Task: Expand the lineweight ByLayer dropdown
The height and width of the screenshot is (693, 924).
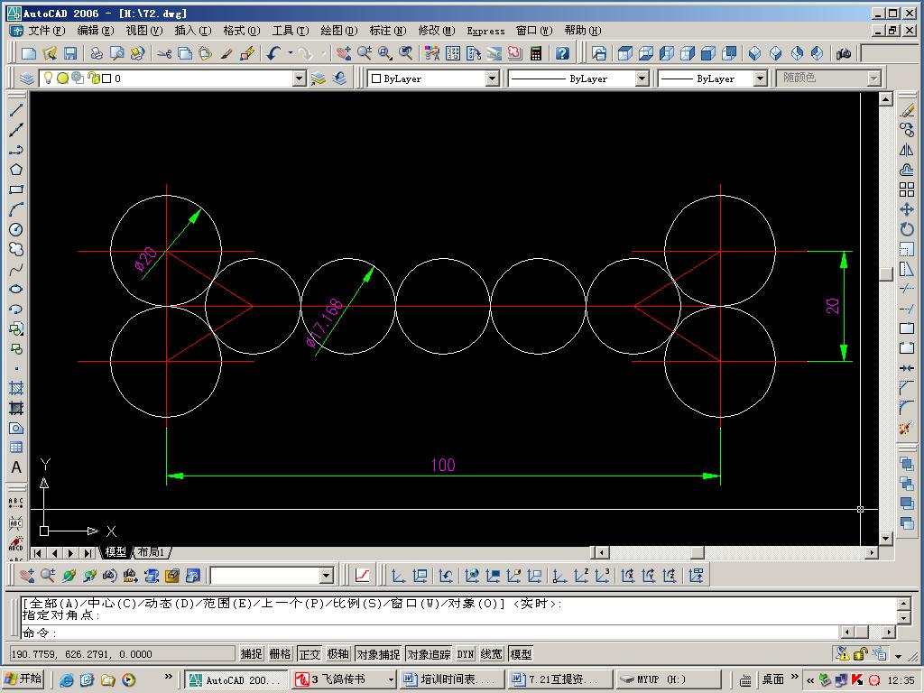Action: 759,79
